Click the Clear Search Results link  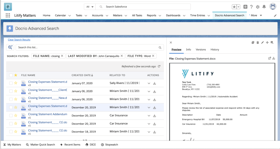tap(19, 40)
